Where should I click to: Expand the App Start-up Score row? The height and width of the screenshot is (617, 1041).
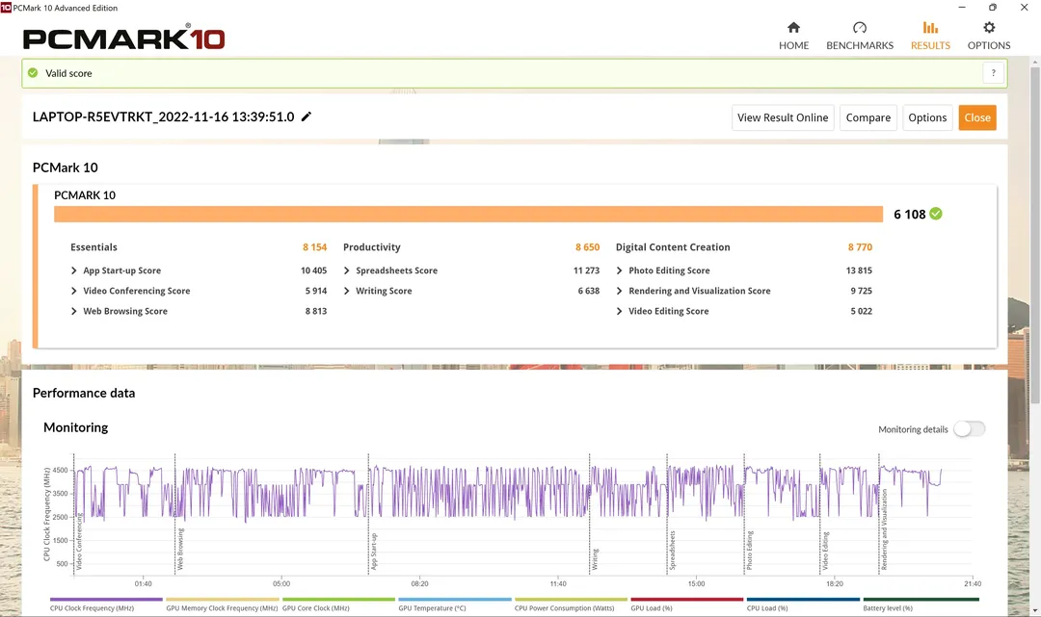tap(74, 270)
